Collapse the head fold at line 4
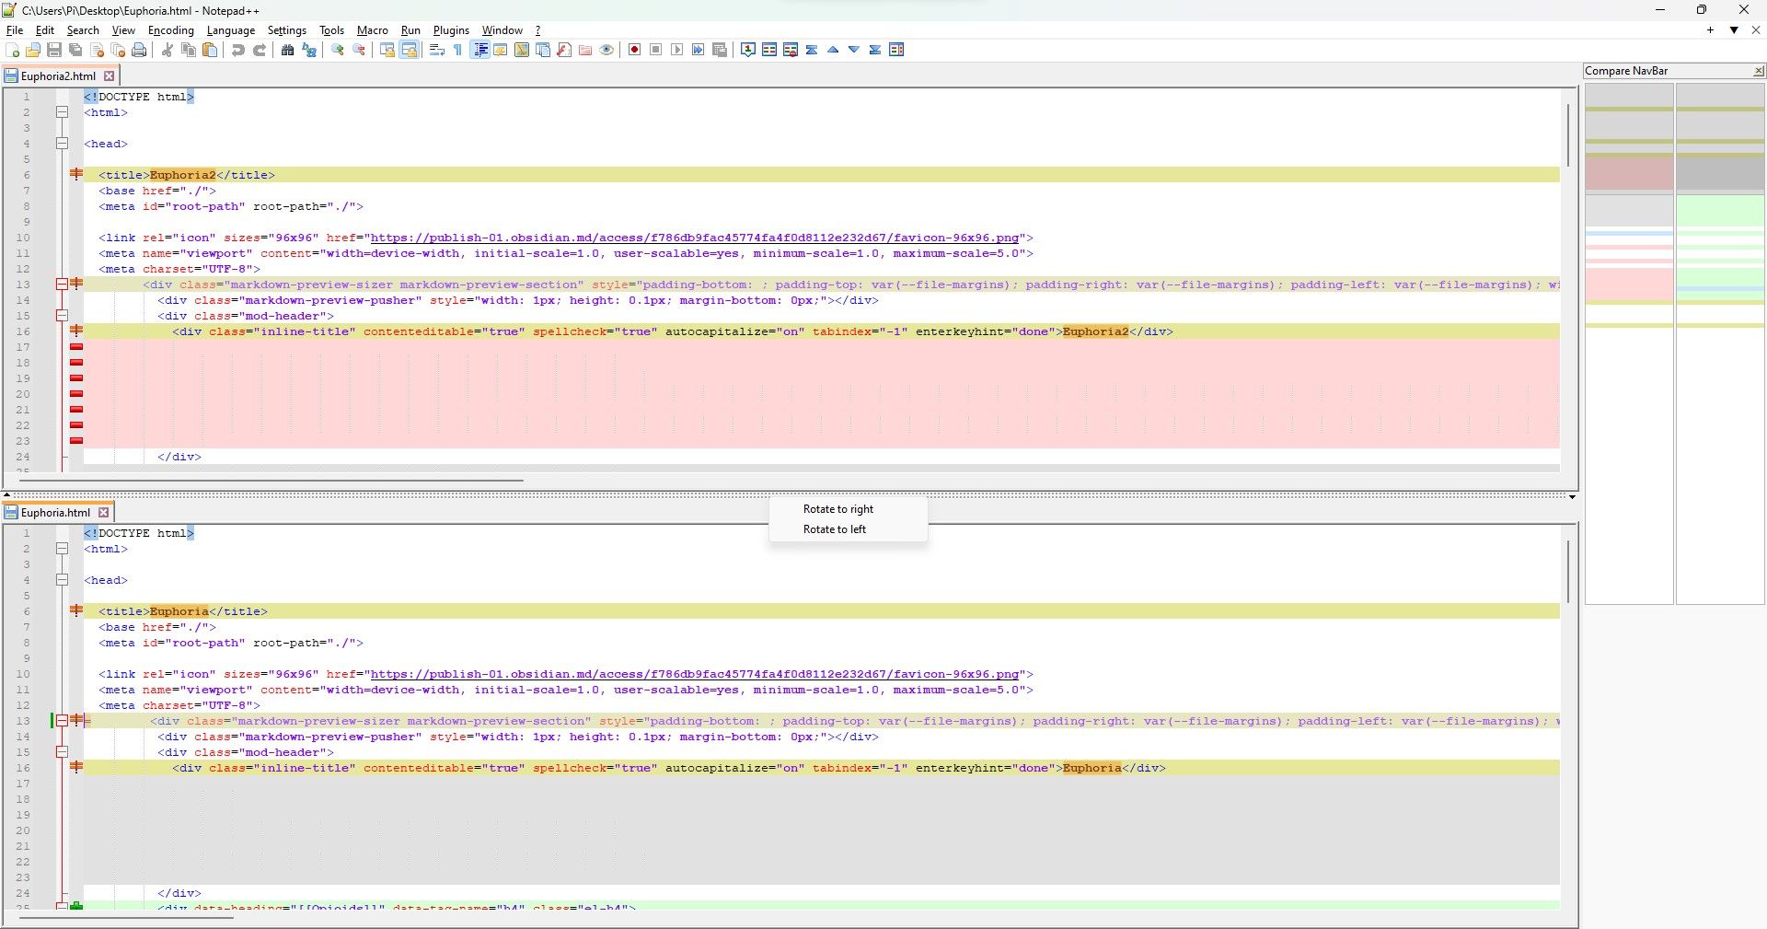The width and height of the screenshot is (1767, 929). [x=62, y=143]
